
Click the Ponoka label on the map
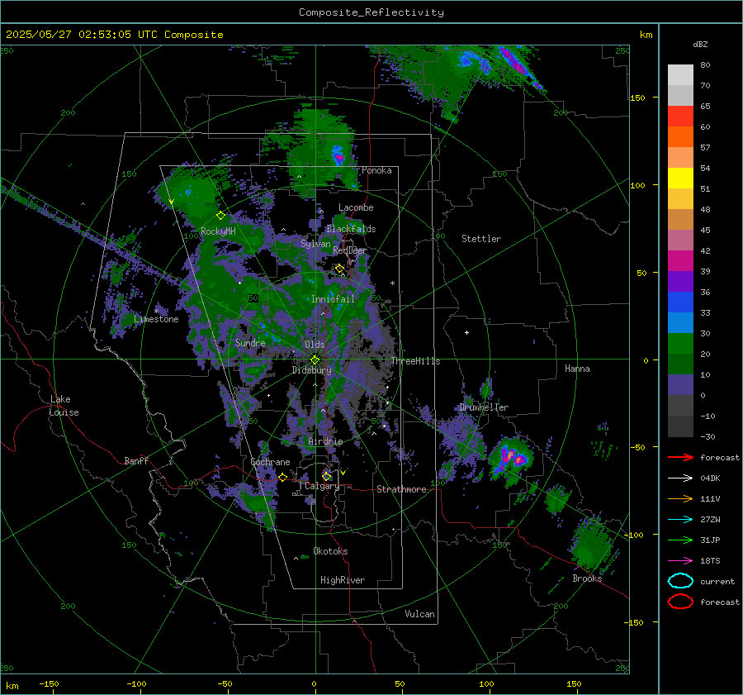[376, 170]
